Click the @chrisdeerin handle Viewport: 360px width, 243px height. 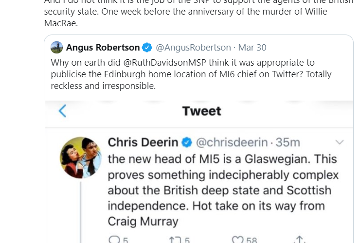coord(232,142)
